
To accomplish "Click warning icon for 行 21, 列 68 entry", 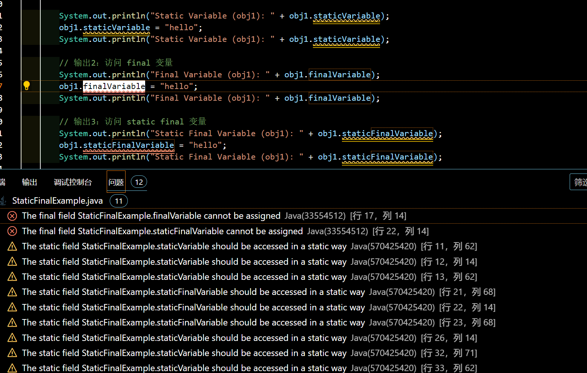I will (12, 292).
